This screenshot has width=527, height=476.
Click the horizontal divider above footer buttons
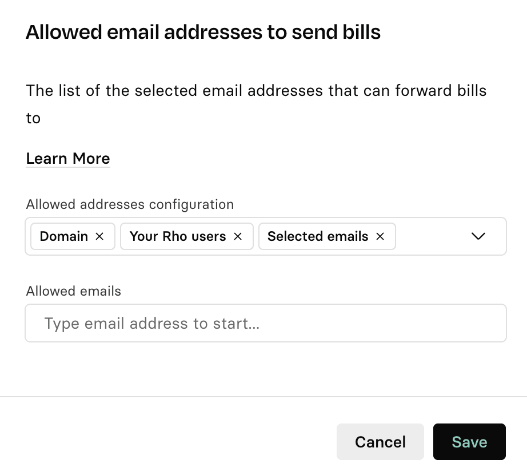[x=263, y=396]
